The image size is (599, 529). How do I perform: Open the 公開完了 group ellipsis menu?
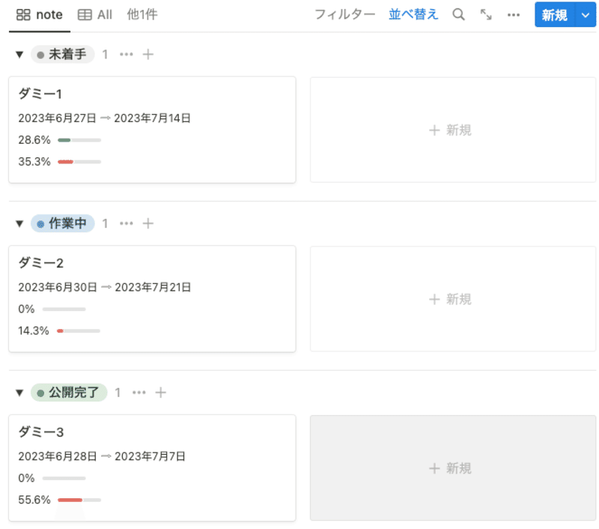(x=139, y=392)
